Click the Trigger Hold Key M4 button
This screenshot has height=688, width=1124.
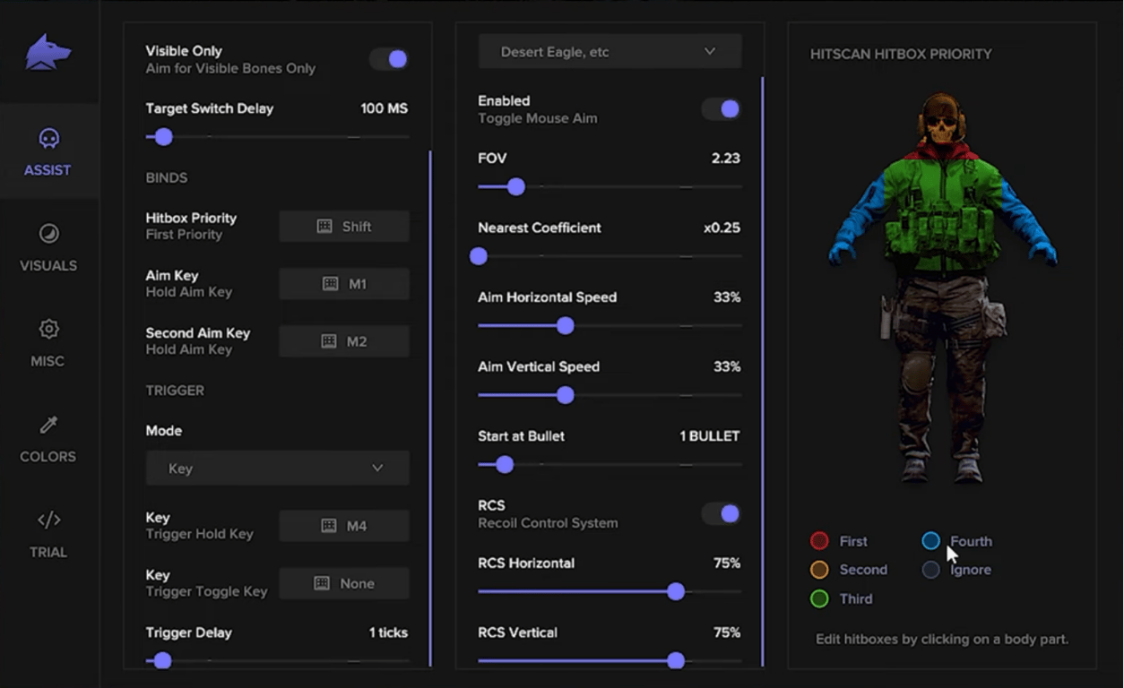344,526
